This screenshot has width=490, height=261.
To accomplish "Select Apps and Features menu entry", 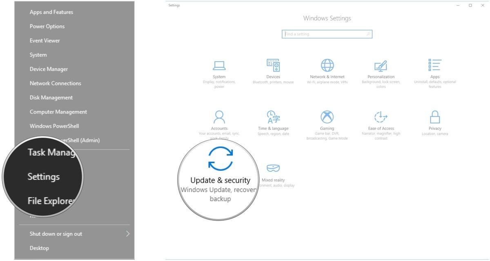I will 51,12.
